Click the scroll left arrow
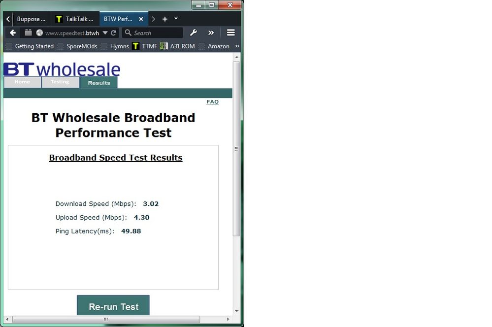492x327 pixels. tap(7, 319)
